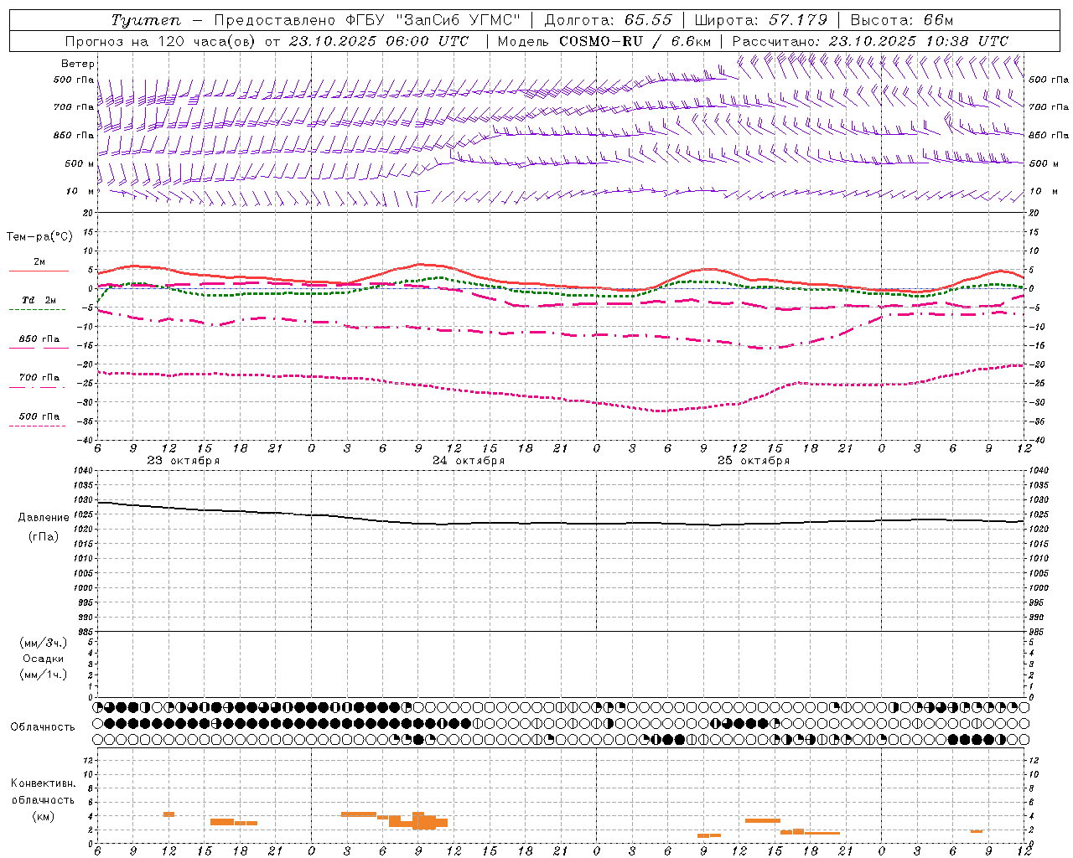This screenshot has height=858, width=1073.
Task: Click the "Долгота: 65.55" header value
Action: click(x=608, y=20)
